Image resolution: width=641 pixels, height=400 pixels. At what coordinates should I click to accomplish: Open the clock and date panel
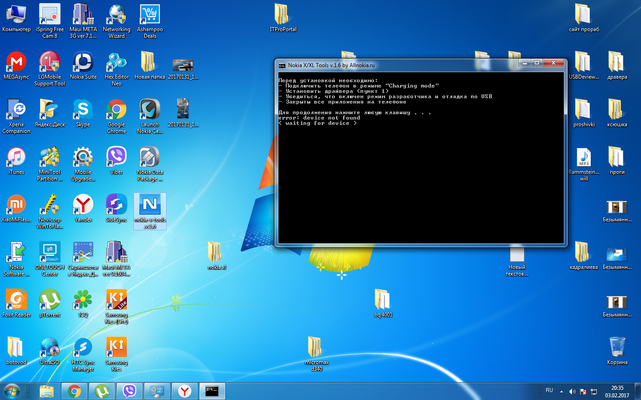click(x=617, y=391)
